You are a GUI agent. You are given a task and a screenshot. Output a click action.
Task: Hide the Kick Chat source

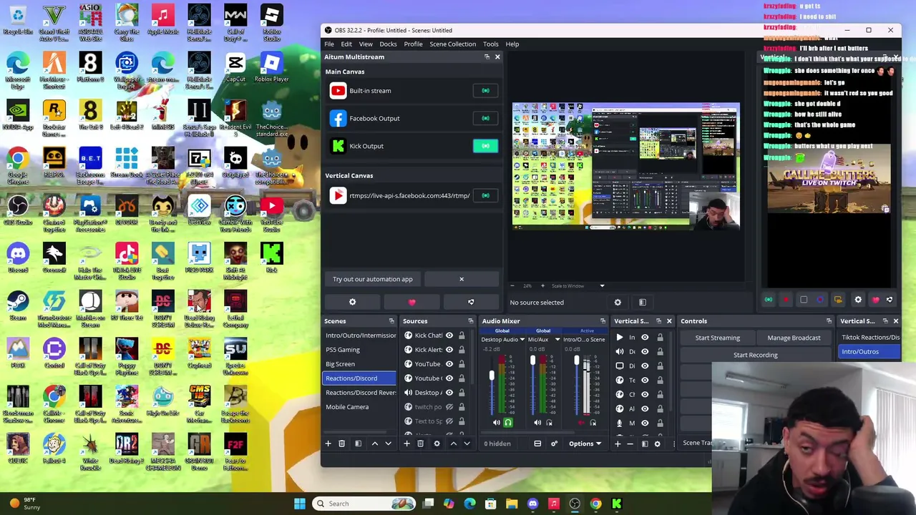pyautogui.click(x=449, y=335)
